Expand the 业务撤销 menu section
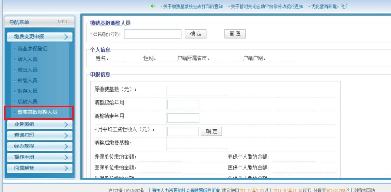The image size is (391, 192). [x=39, y=125]
